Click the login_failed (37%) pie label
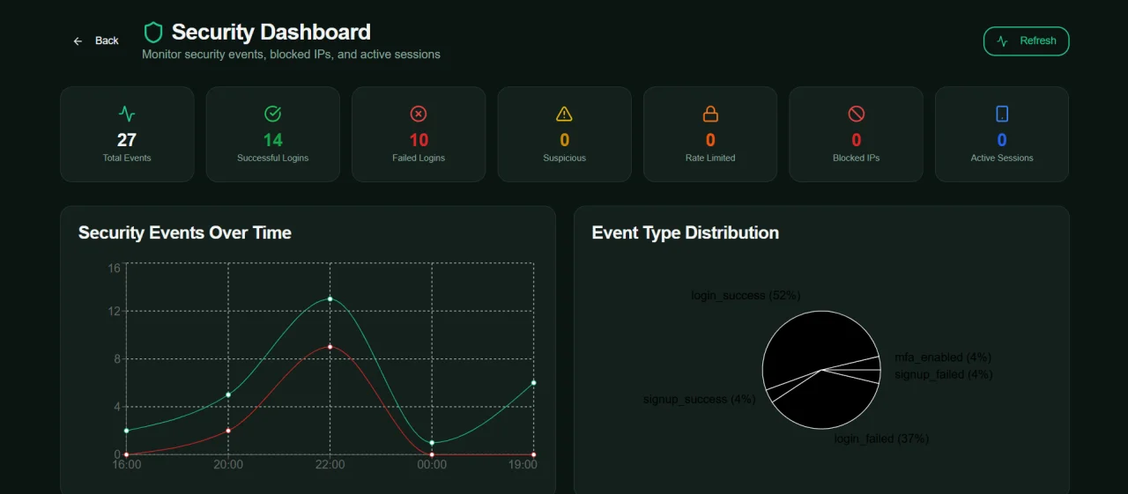 (x=881, y=439)
